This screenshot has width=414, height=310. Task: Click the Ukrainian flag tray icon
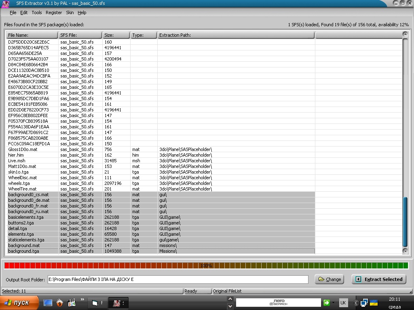coord(374,303)
